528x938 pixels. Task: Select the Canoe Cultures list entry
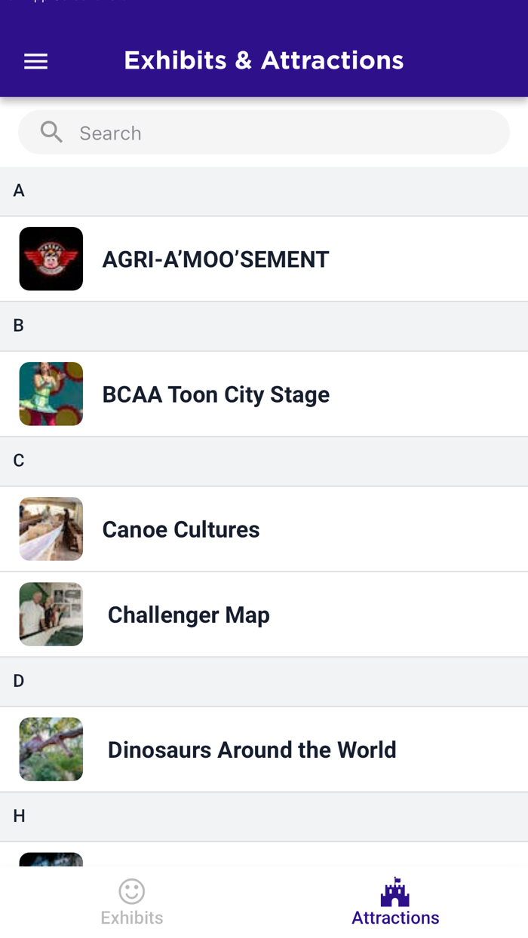181,529
